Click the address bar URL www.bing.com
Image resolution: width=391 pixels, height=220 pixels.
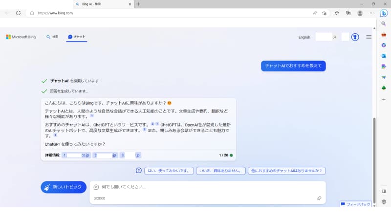tap(55, 13)
